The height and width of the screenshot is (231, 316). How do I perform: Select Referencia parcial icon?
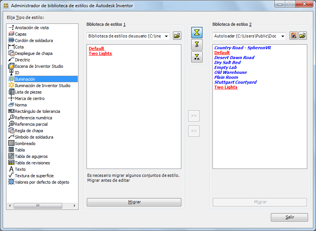[x=11, y=124]
